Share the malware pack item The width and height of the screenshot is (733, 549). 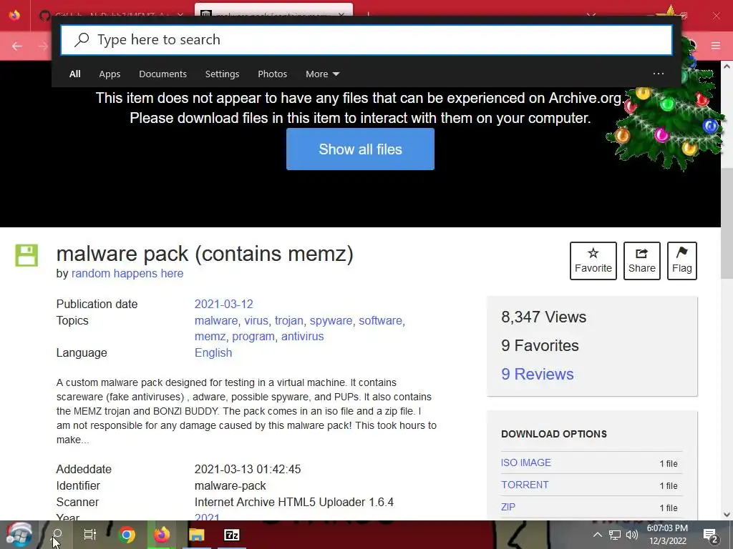pyautogui.click(x=642, y=261)
